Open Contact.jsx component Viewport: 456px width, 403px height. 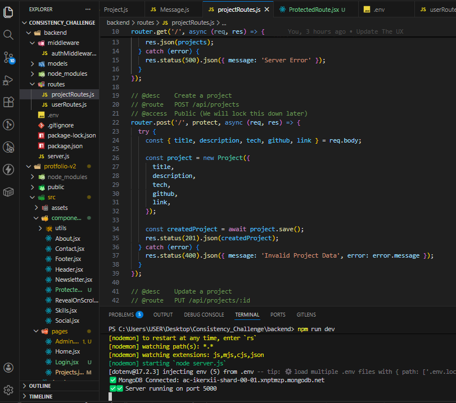[60, 249]
